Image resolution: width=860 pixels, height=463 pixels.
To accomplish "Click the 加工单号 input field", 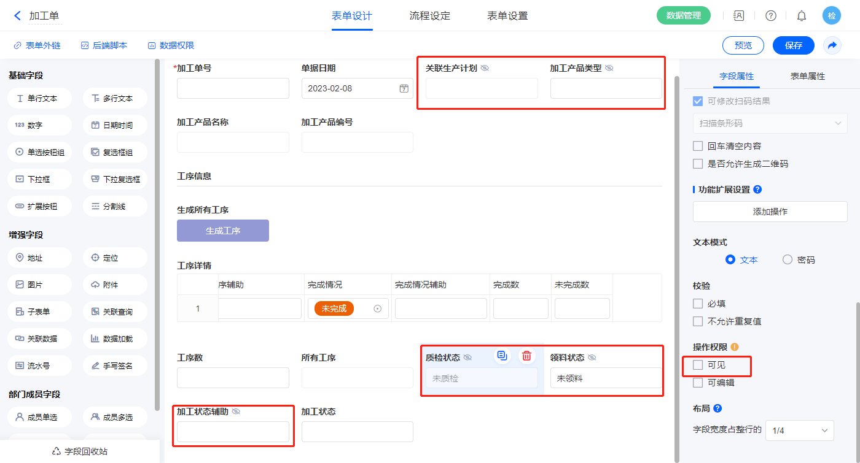I will point(233,88).
